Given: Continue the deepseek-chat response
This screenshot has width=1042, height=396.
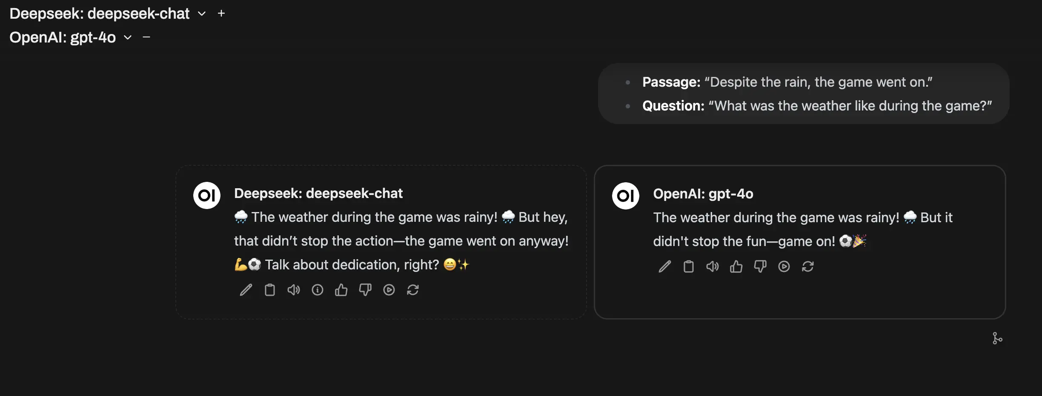Looking at the screenshot, I should [x=389, y=290].
